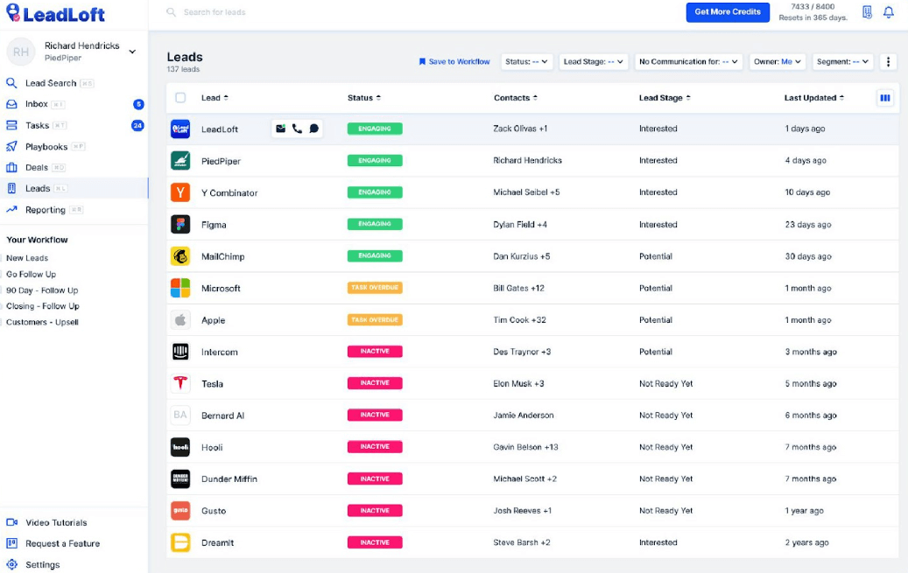Open the Lead Stage filter dropdown
Viewport: 908px width, 573px height.
coord(594,62)
